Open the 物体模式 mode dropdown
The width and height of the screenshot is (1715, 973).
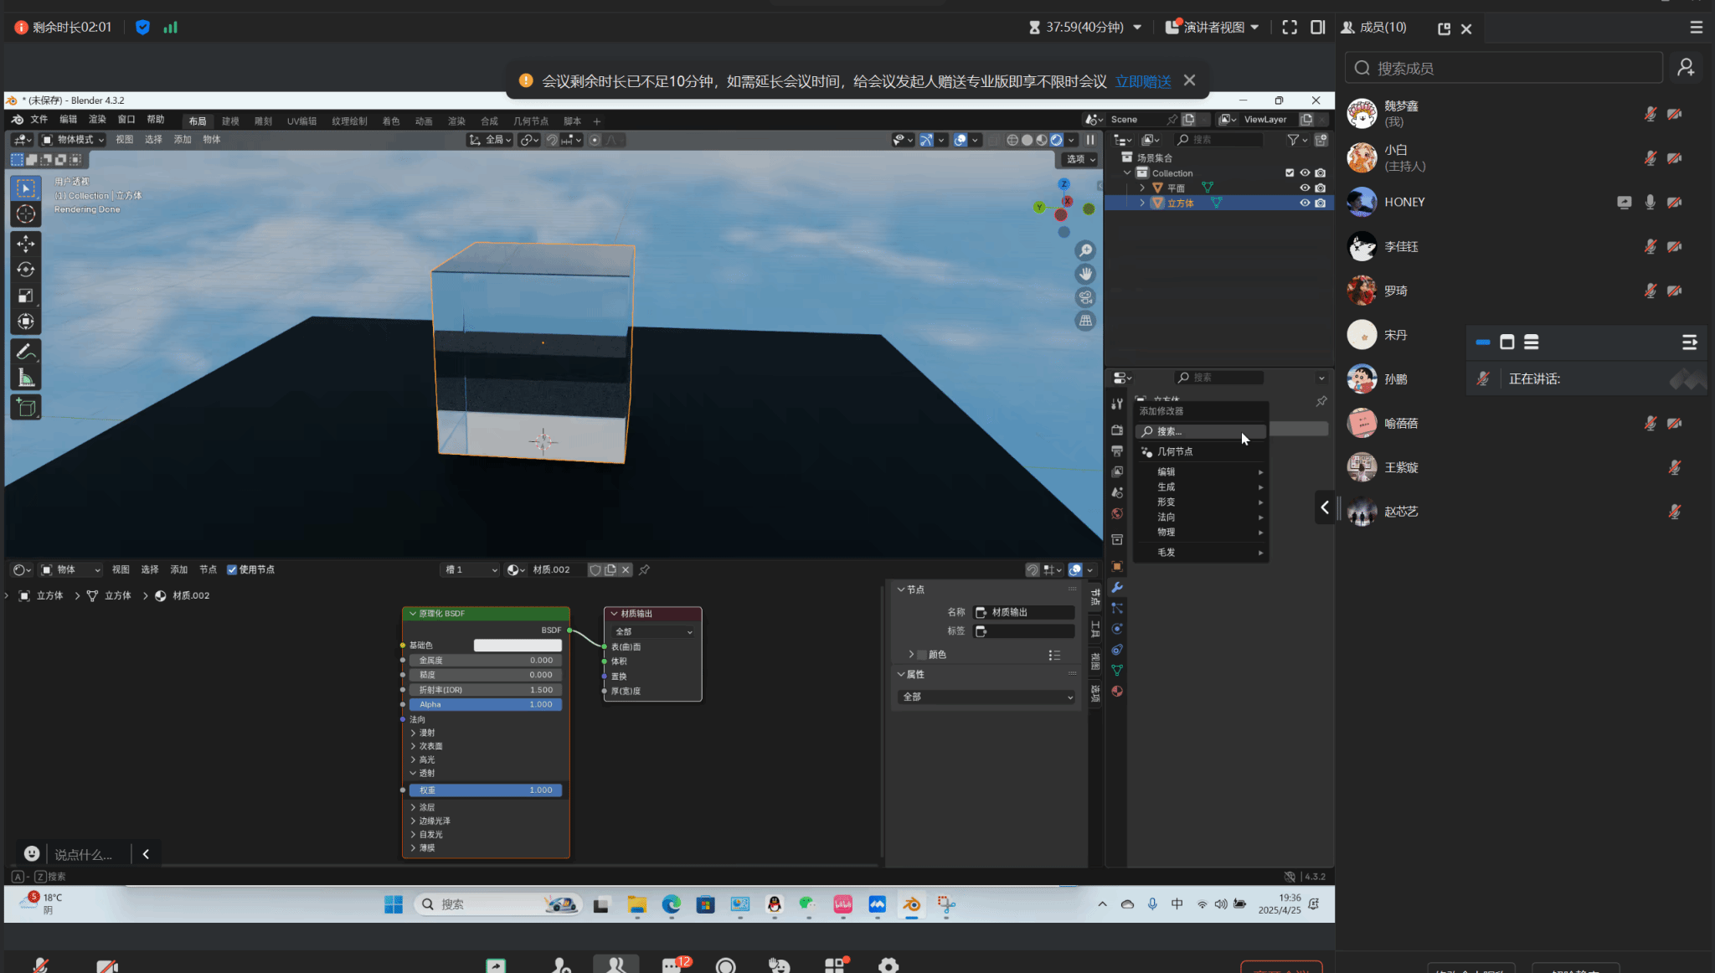point(73,140)
